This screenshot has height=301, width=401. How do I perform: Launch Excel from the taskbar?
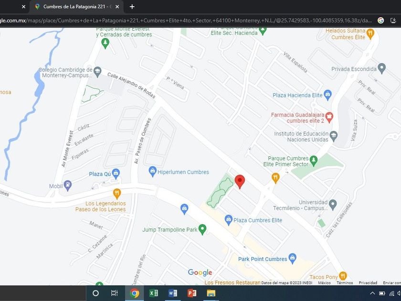(x=153, y=293)
